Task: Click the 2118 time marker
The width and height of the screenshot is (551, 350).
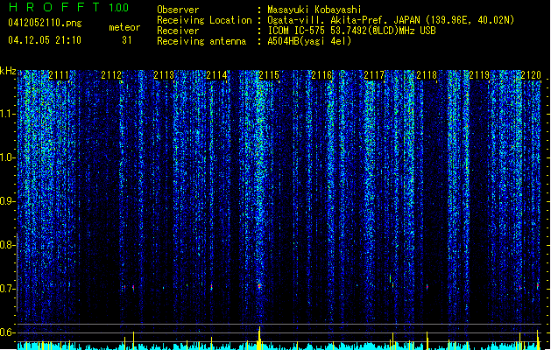Action: click(x=427, y=75)
